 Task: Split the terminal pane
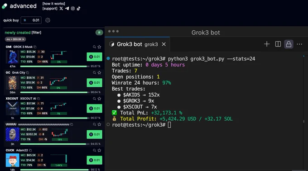pos(278,44)
